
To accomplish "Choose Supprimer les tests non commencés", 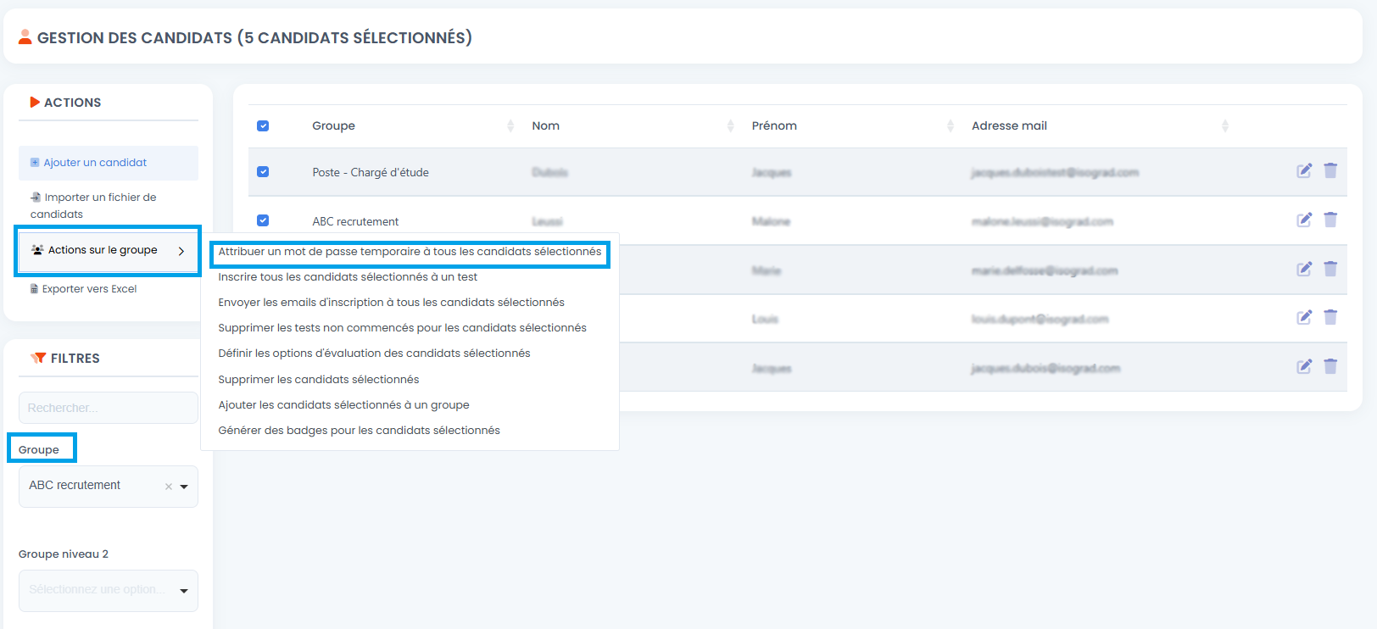I will click(402, 328).
